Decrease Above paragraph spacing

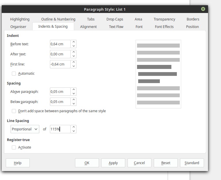coord(74,93)
